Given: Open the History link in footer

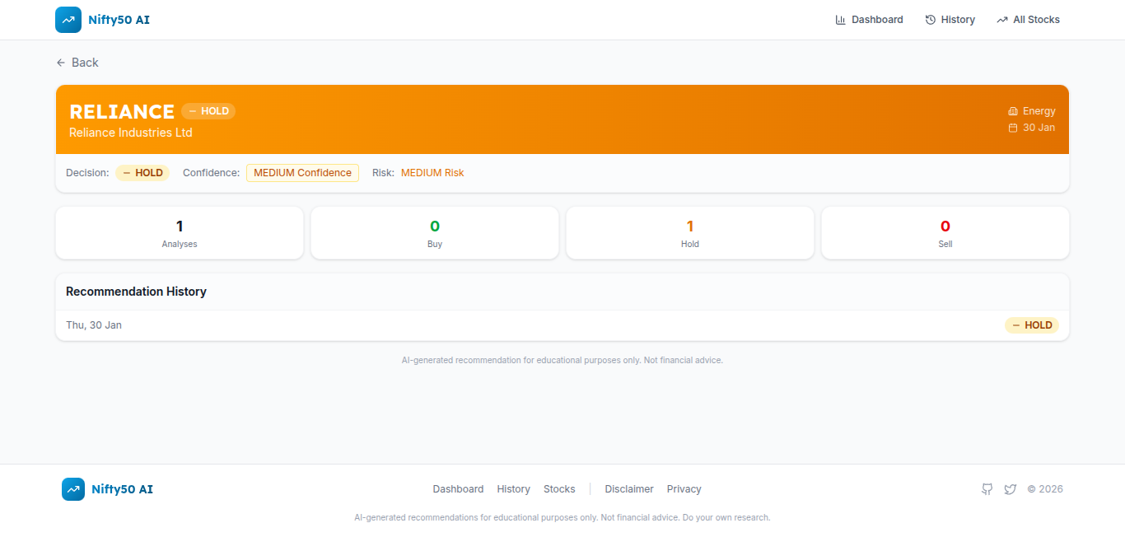Looking at the screenshot, I should 513,489.
